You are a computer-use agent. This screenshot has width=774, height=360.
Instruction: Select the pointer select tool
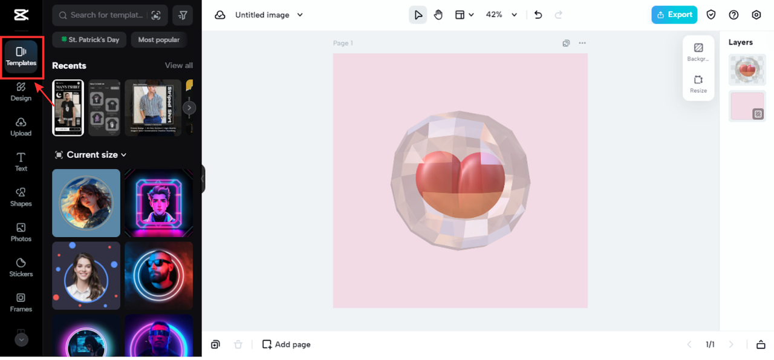coord(418,15)
